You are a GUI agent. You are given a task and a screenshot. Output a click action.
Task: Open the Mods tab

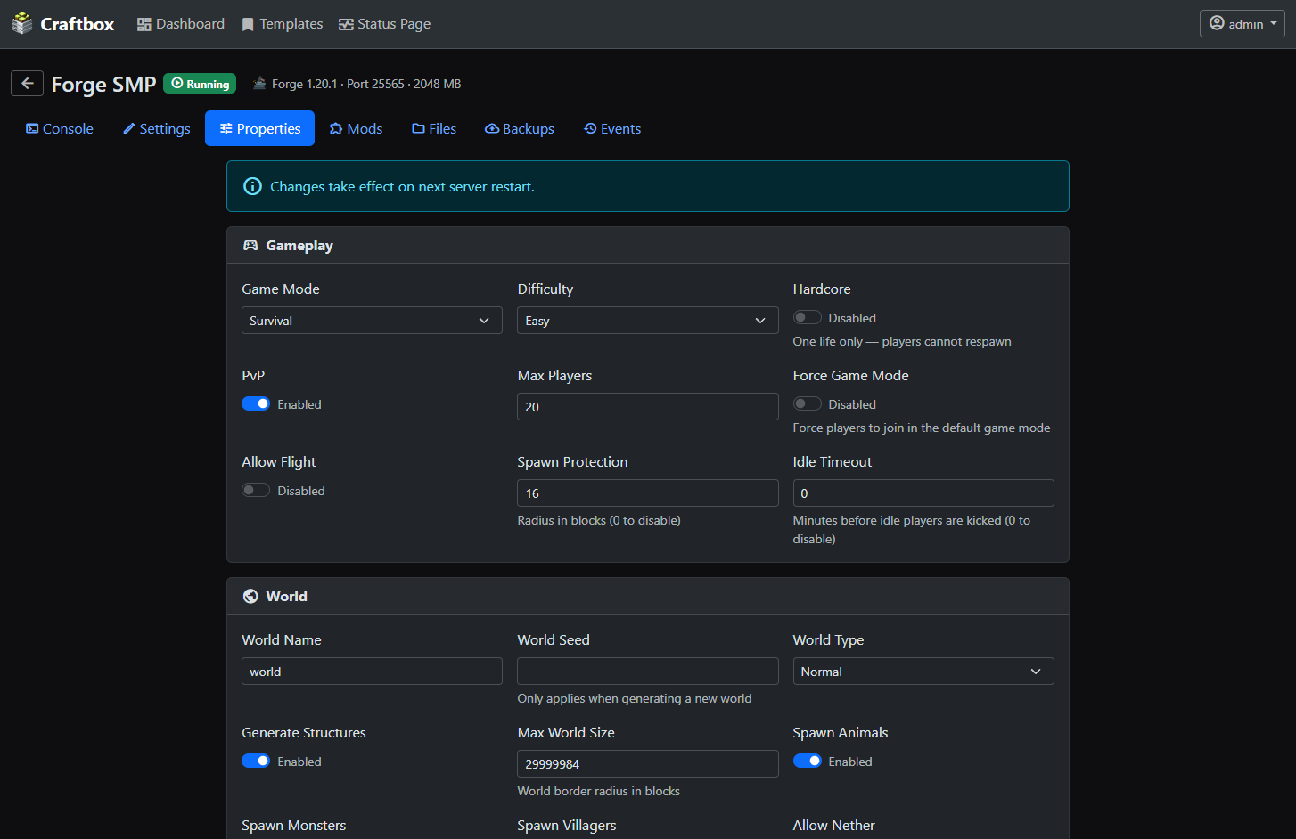[356, 128]
